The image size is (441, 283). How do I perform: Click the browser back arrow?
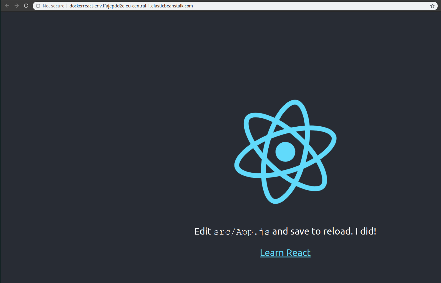pos(7,6)
